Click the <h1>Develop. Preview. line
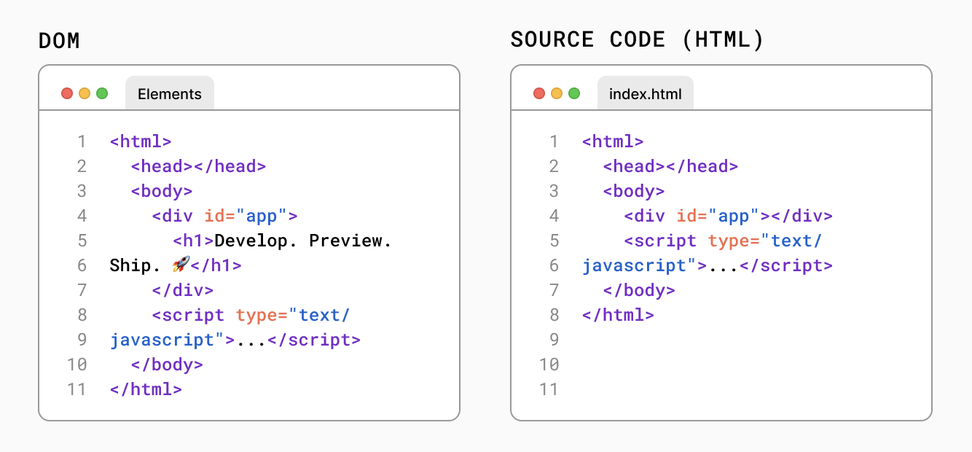 tap(283, 241)
